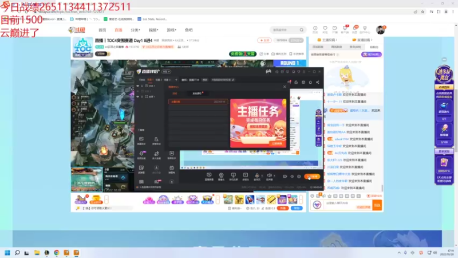This screenshot has height=258, width=458.
Task: Toggle the preview eye icon beside start button
Action: [x=292, y=177]
